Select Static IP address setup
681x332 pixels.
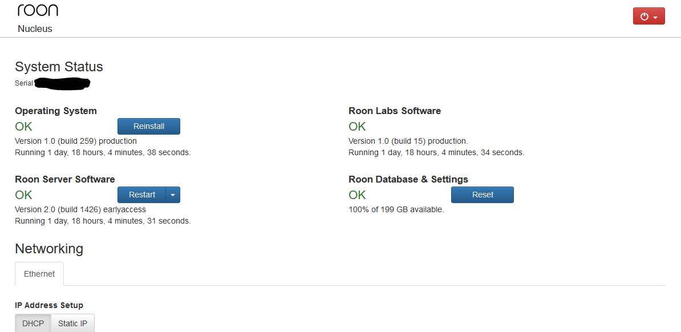72,323
